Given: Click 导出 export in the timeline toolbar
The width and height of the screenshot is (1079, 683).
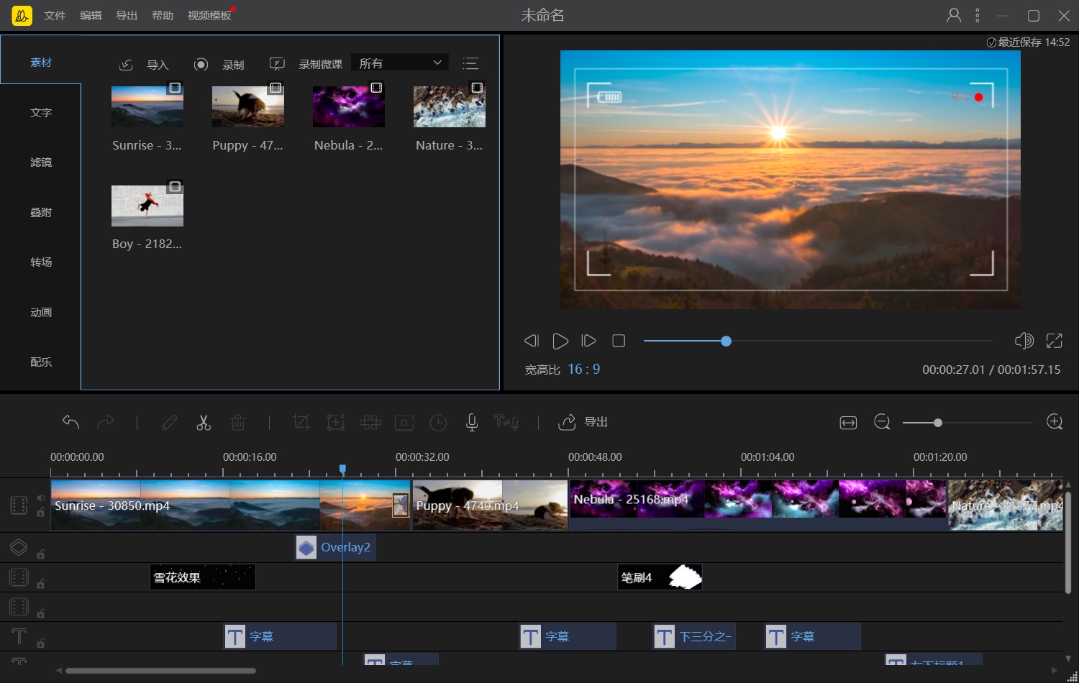Looking at the screenshot, I should (583, 422).
